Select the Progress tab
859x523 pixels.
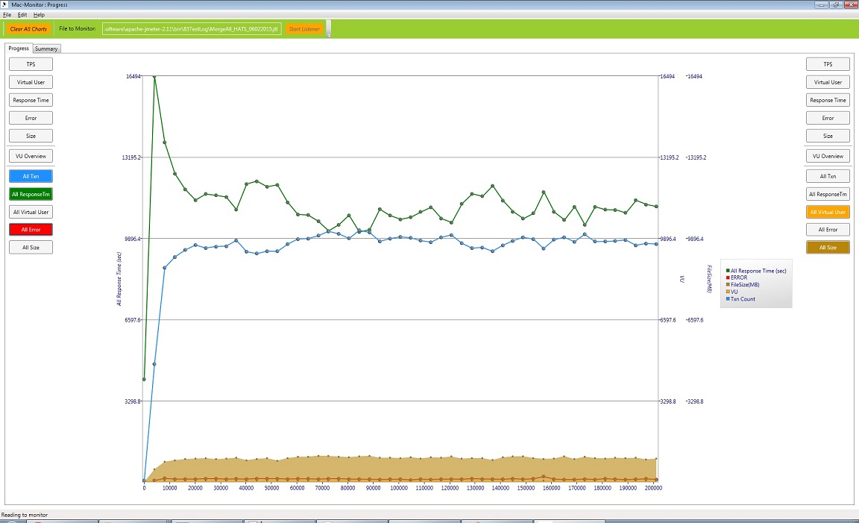tap(19, 48)
